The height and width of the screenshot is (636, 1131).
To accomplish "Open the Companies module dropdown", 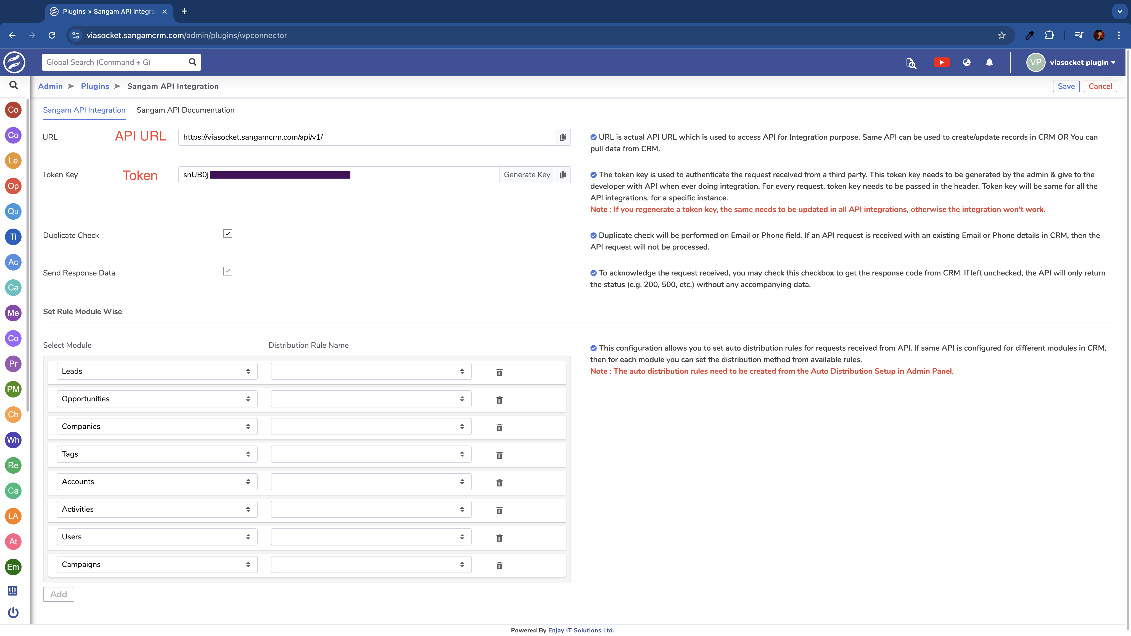I will point(157,427).
